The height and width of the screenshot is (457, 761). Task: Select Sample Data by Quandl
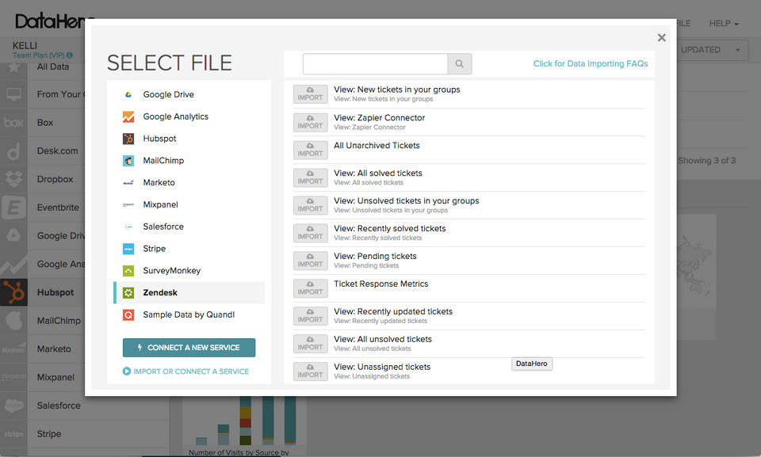(x=189, y=314)
